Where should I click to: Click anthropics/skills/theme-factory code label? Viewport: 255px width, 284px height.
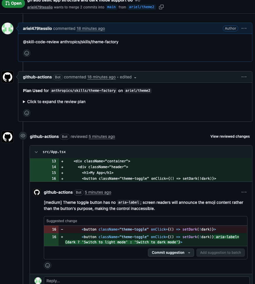(x=84, y=91)
